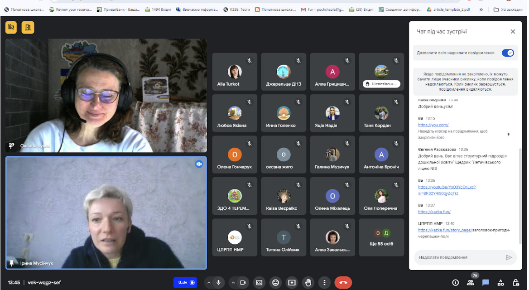The image size is (529, 290).
Task: Raise hand in the meeting
Action: [308, 283]
